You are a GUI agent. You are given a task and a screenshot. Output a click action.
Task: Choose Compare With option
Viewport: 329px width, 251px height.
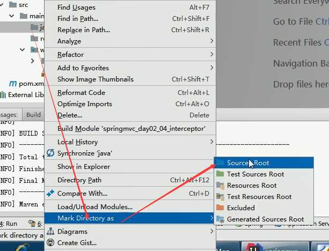130,193
